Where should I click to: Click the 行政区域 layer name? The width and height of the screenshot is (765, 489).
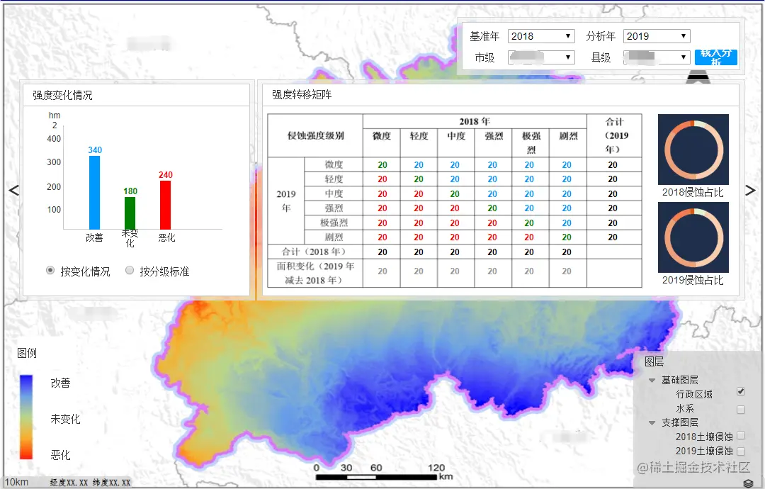[693, 394]
